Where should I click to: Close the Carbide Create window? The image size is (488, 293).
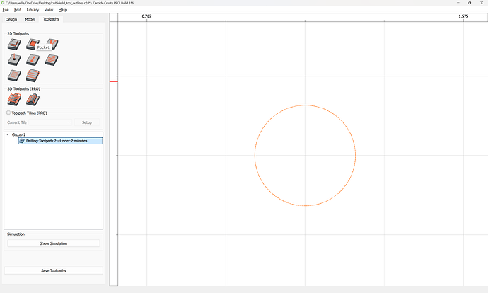pos(482,3)
